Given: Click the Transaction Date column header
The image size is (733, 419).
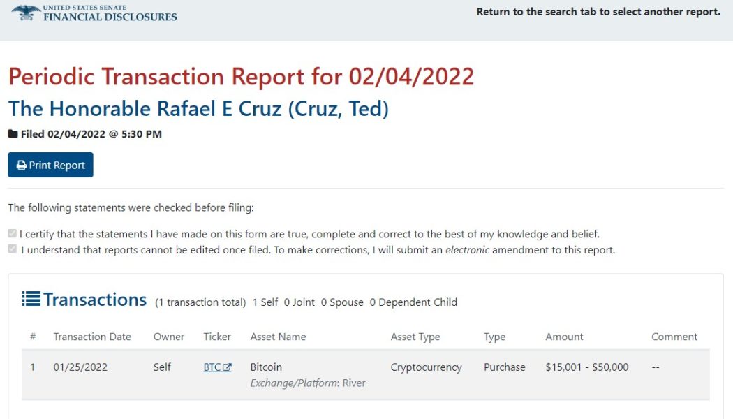Looking at the screenshot, I should tap(92, 337).
